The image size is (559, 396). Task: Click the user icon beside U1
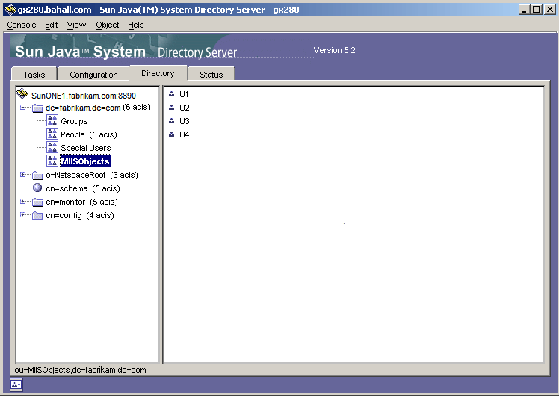tap(171, 94)
